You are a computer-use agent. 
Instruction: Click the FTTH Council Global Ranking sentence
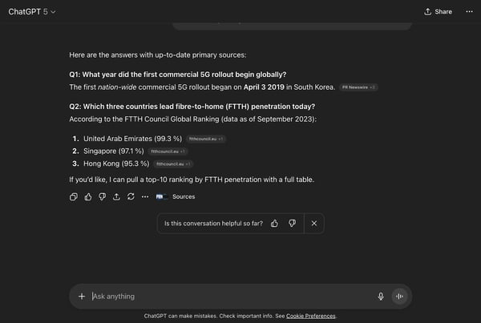coord(193,119)
